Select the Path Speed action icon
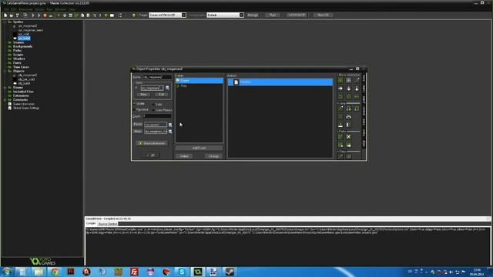 [x=349, y=145]
